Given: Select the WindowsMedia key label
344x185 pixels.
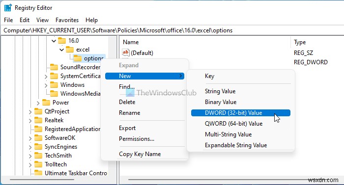Looking at the screenshot, I should tap(80, 94).
